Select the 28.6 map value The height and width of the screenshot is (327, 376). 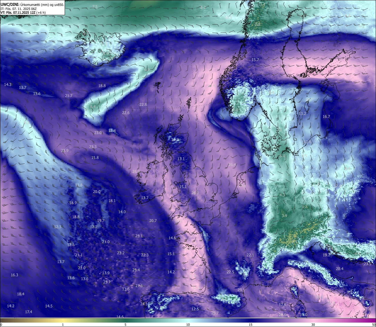pos(282,315)
